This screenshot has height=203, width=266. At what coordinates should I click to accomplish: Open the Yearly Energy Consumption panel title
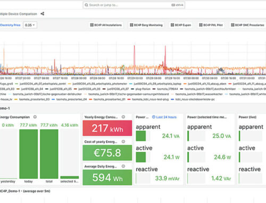(x=101, y=117)
